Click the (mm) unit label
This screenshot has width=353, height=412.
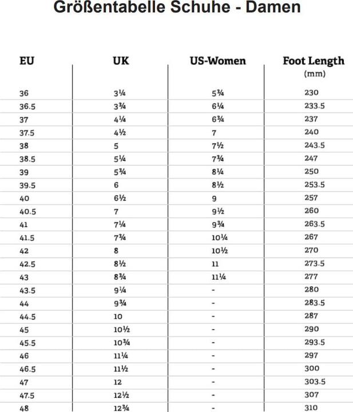[x=315, y=74]
